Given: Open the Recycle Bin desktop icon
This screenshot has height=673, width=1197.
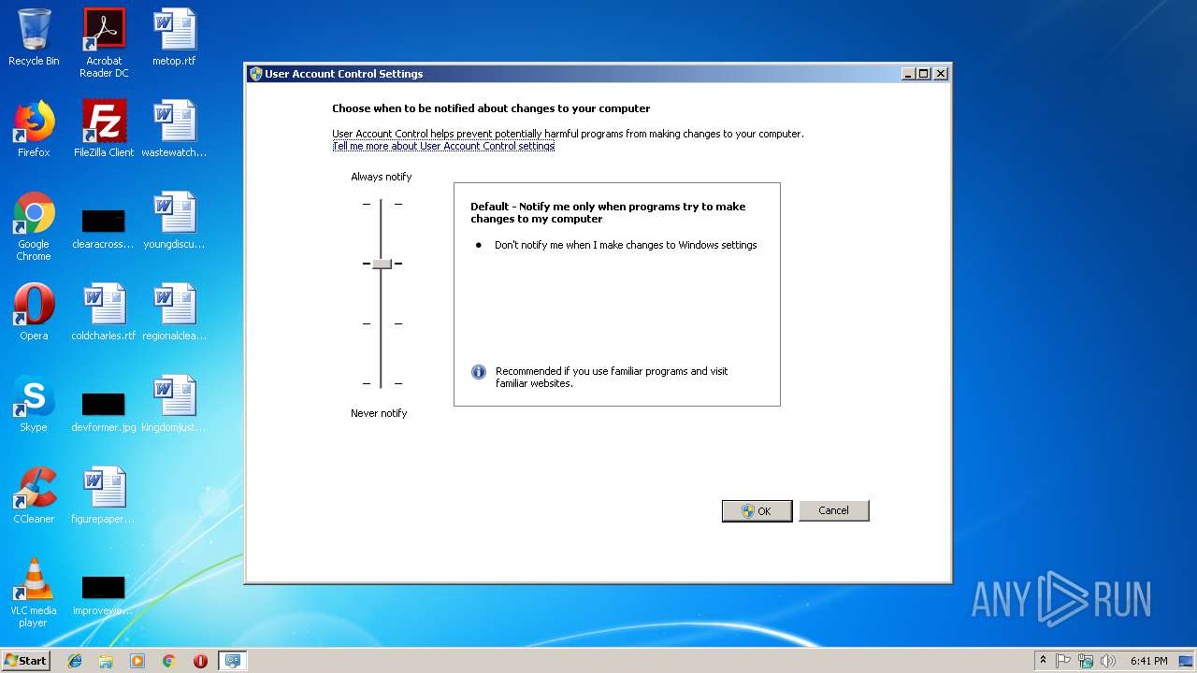Looking at the screenshot, I should tap(34, 37).
